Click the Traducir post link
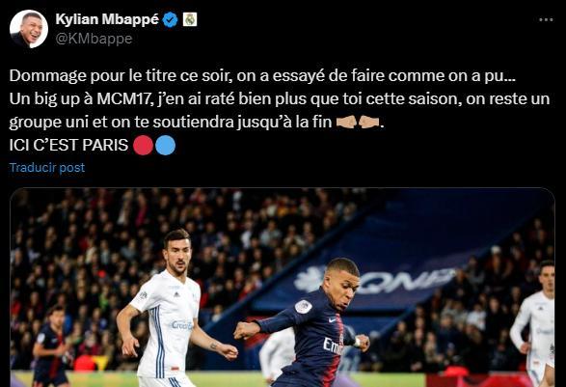Screen dimensions: 566x387 point(47,168)
